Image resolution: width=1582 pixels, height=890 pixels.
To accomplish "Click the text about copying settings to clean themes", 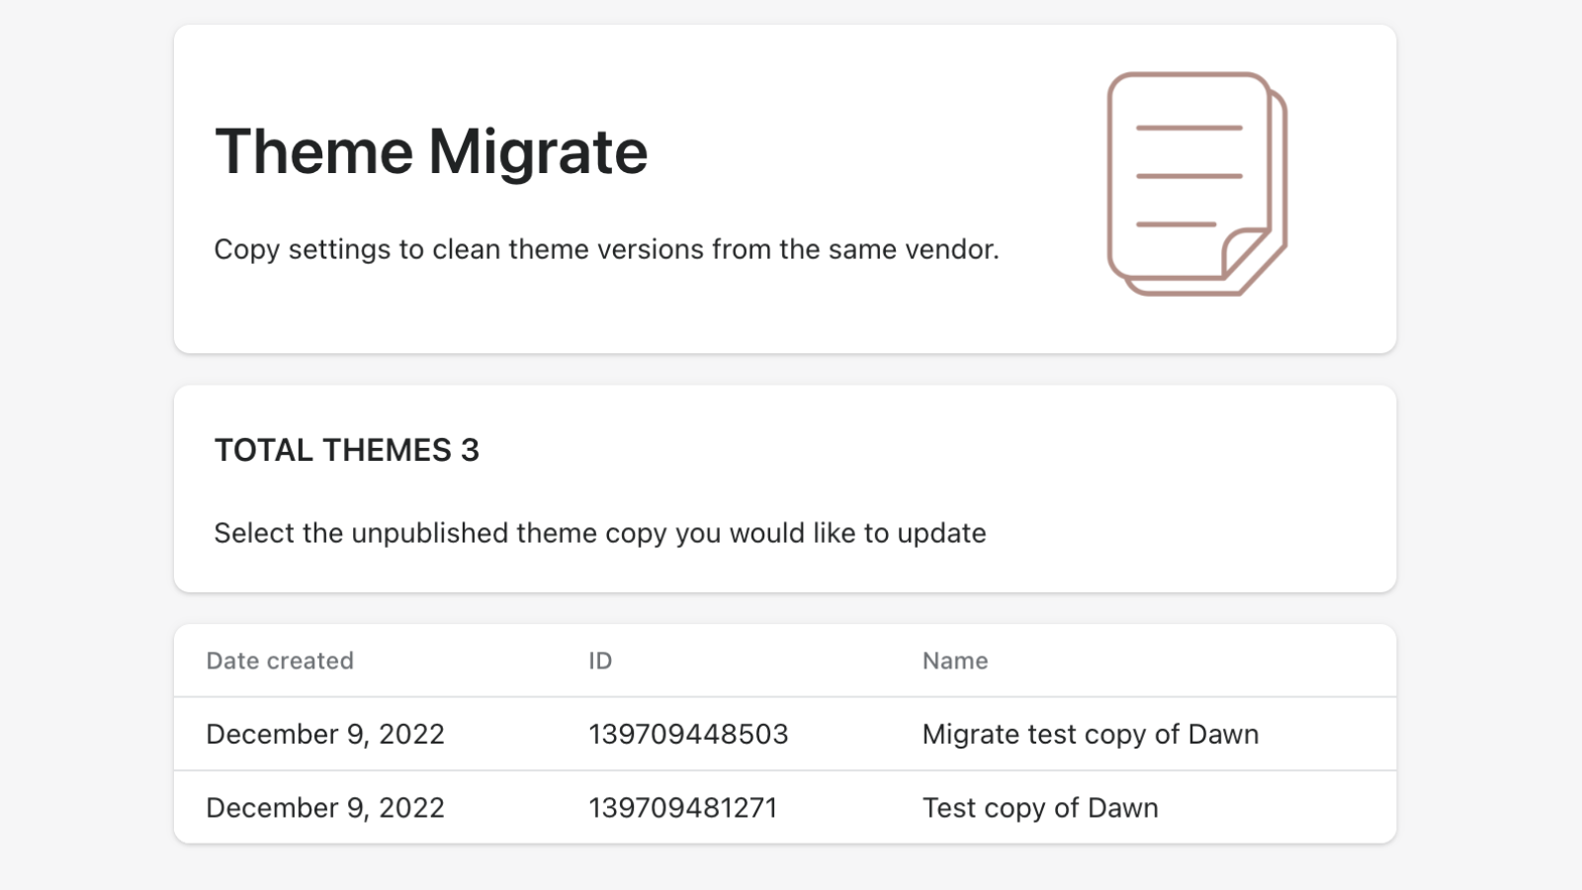I will coord(607,249).
